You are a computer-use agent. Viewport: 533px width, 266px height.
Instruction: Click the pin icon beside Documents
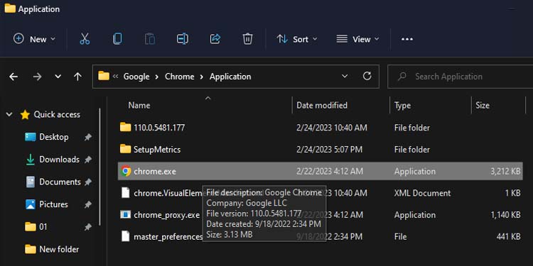(88, 182)
